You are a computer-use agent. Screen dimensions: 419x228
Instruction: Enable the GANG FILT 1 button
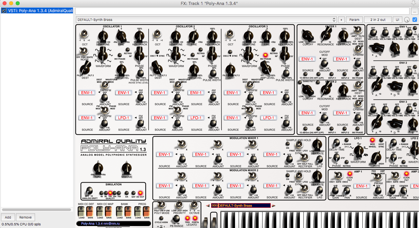300,82
